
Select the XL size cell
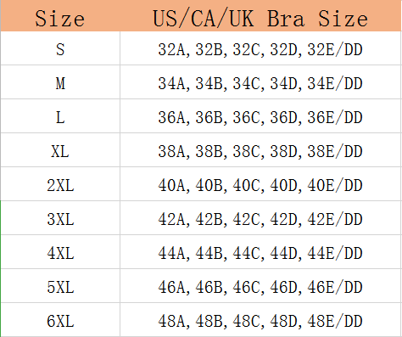pyautogui.click(x=60, y=150)
